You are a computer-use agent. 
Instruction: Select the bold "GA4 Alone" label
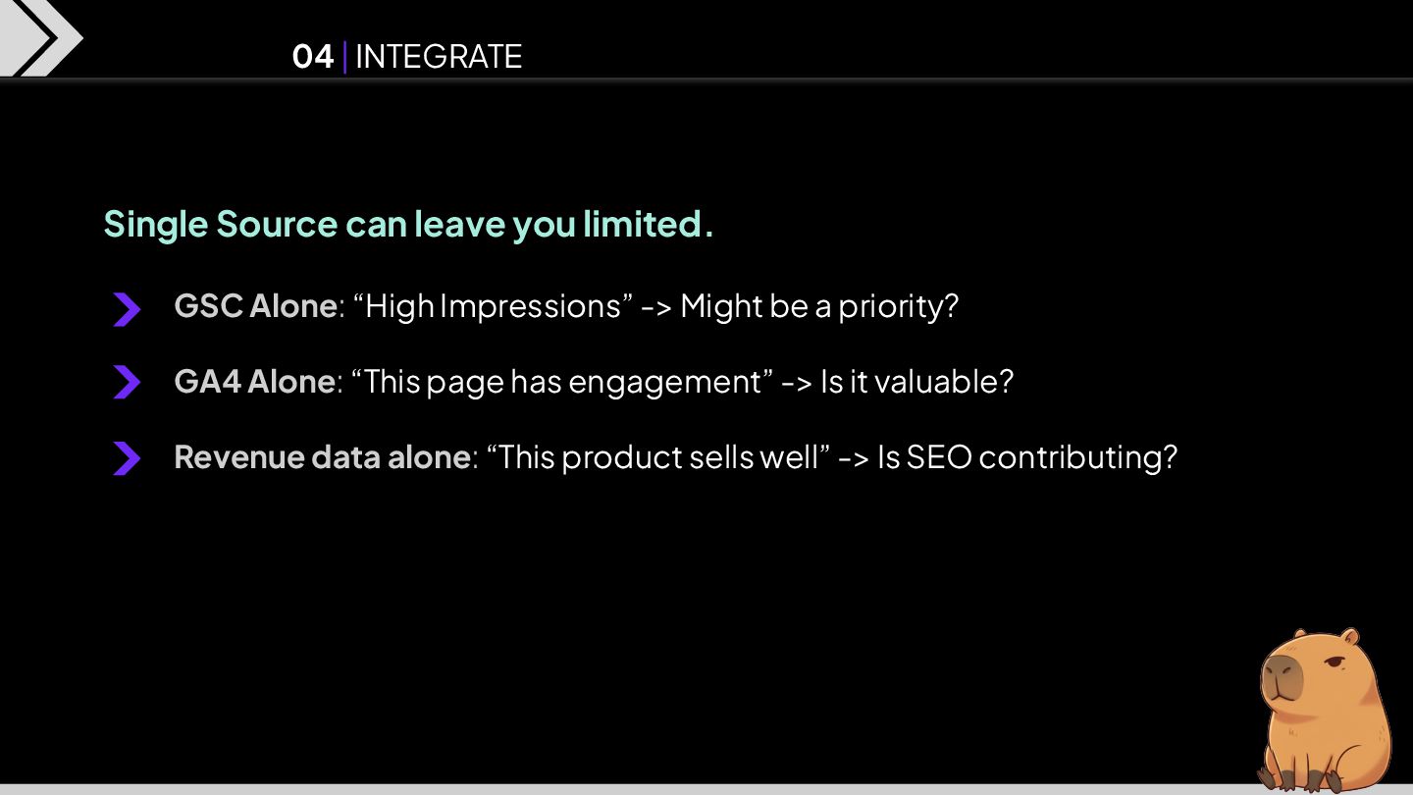click(x=255, y=381)
